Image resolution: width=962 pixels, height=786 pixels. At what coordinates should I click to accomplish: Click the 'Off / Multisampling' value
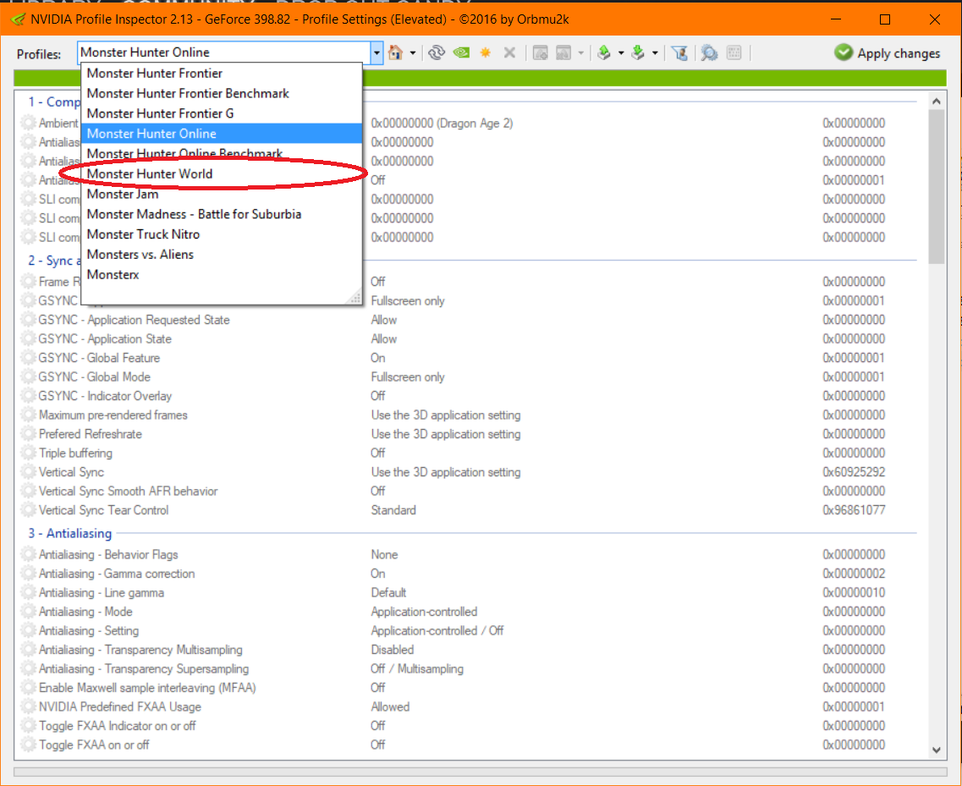[x=417, y=668]
